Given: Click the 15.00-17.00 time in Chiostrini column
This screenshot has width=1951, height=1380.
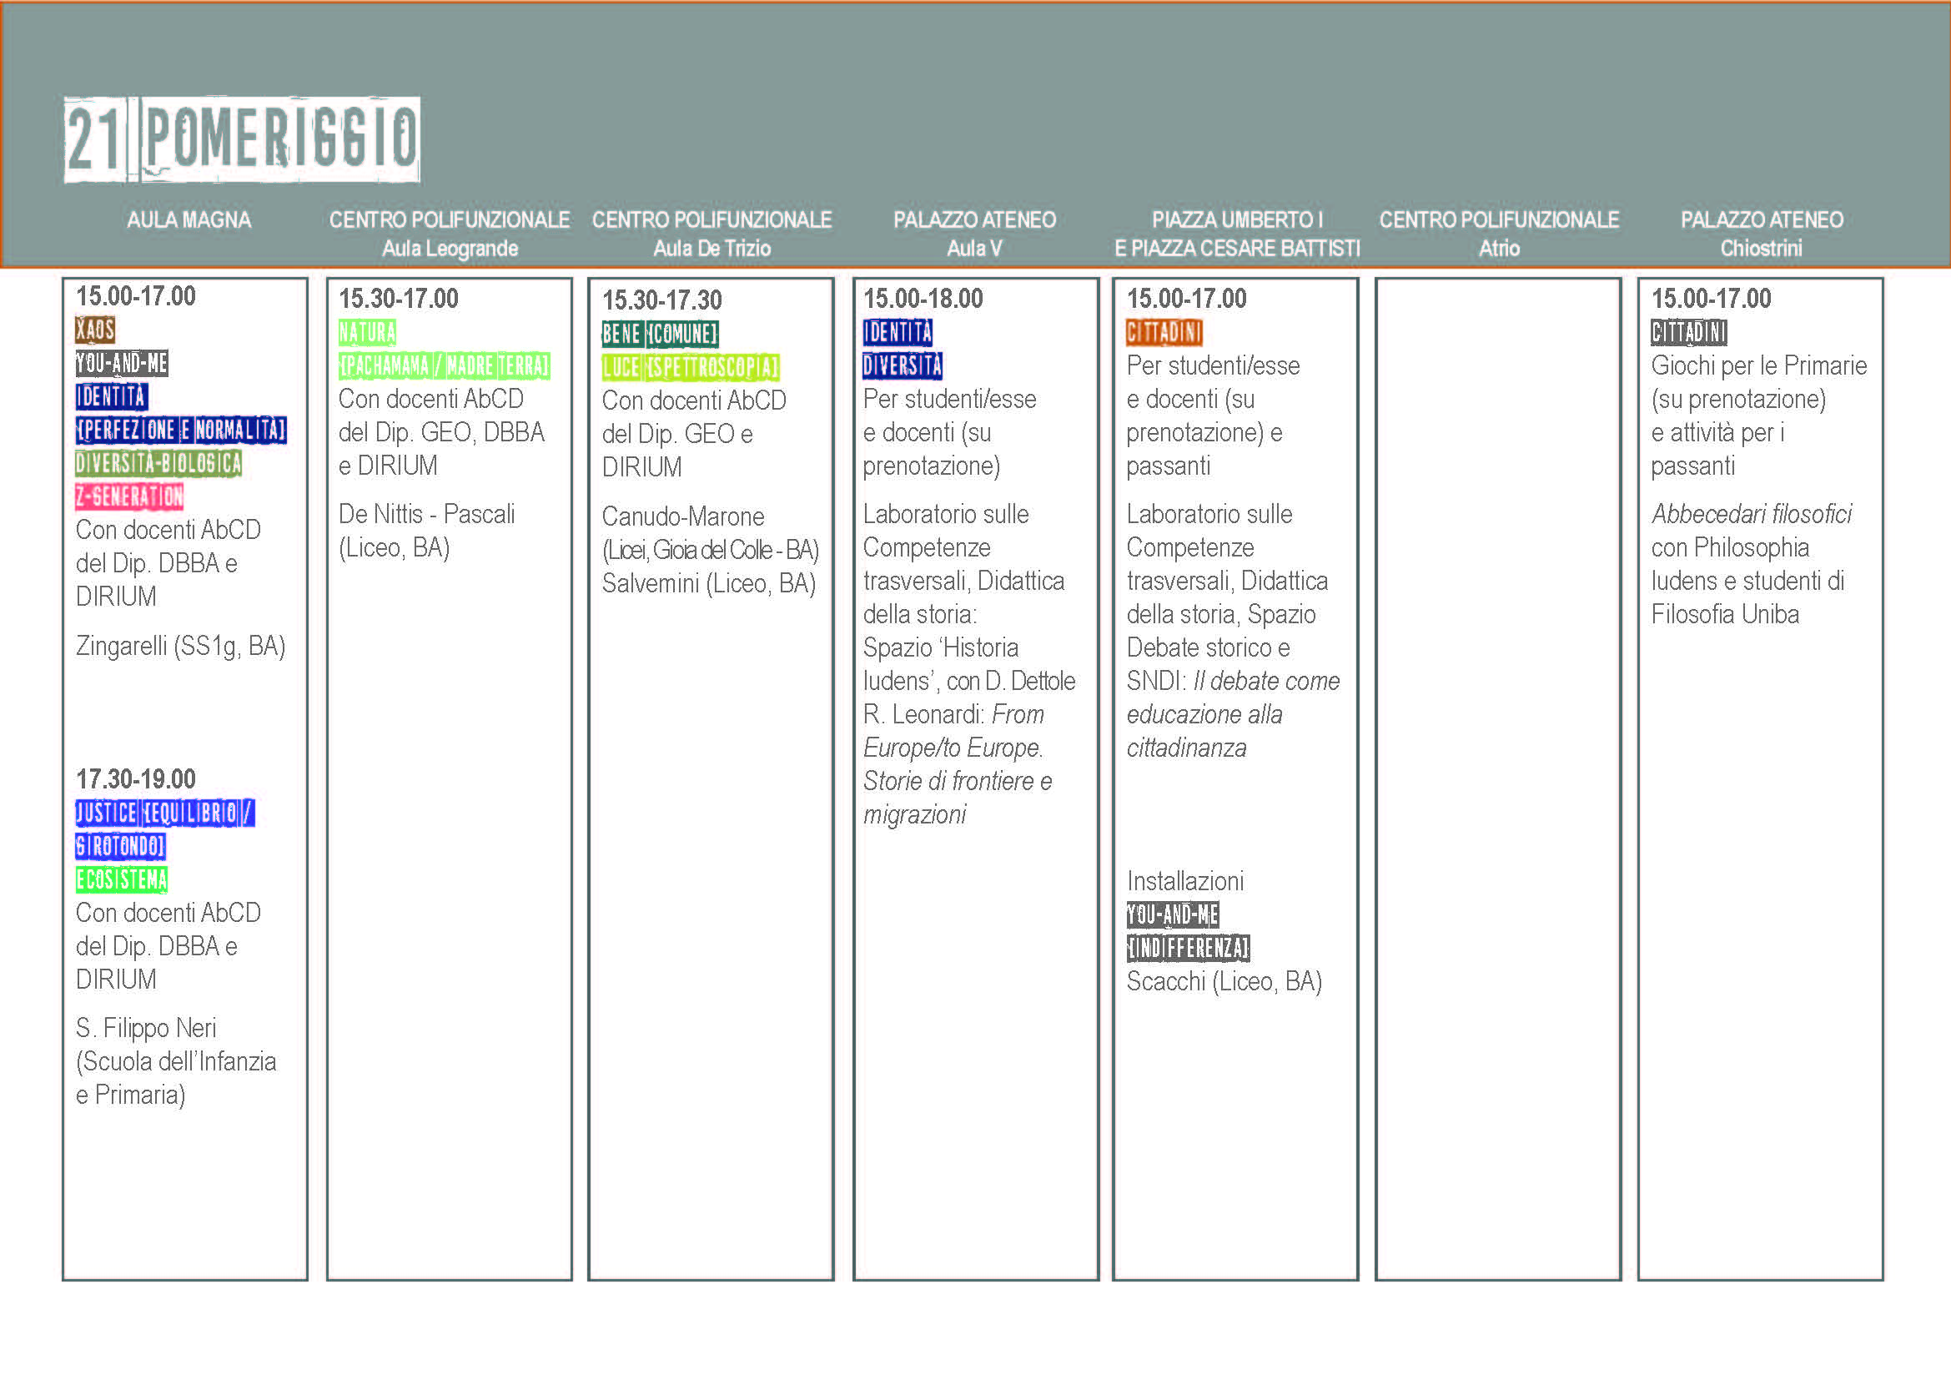Looking at the screenshot, I should (1712, 300).
